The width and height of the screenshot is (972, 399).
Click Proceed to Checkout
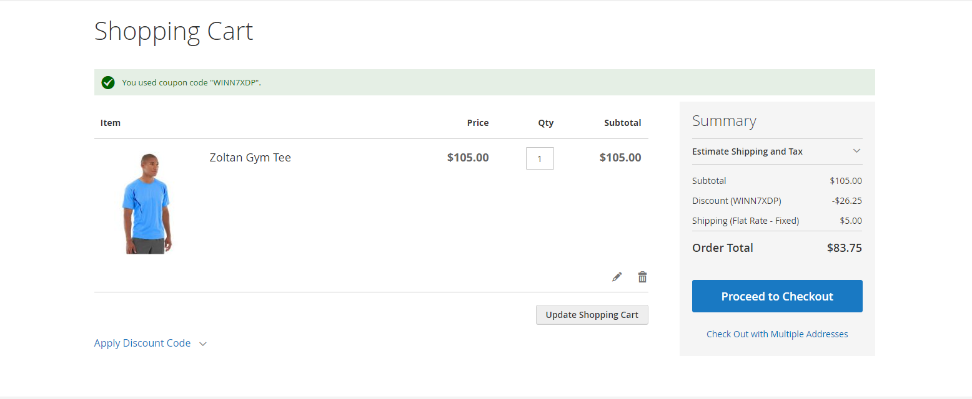[x=777, y=296]
